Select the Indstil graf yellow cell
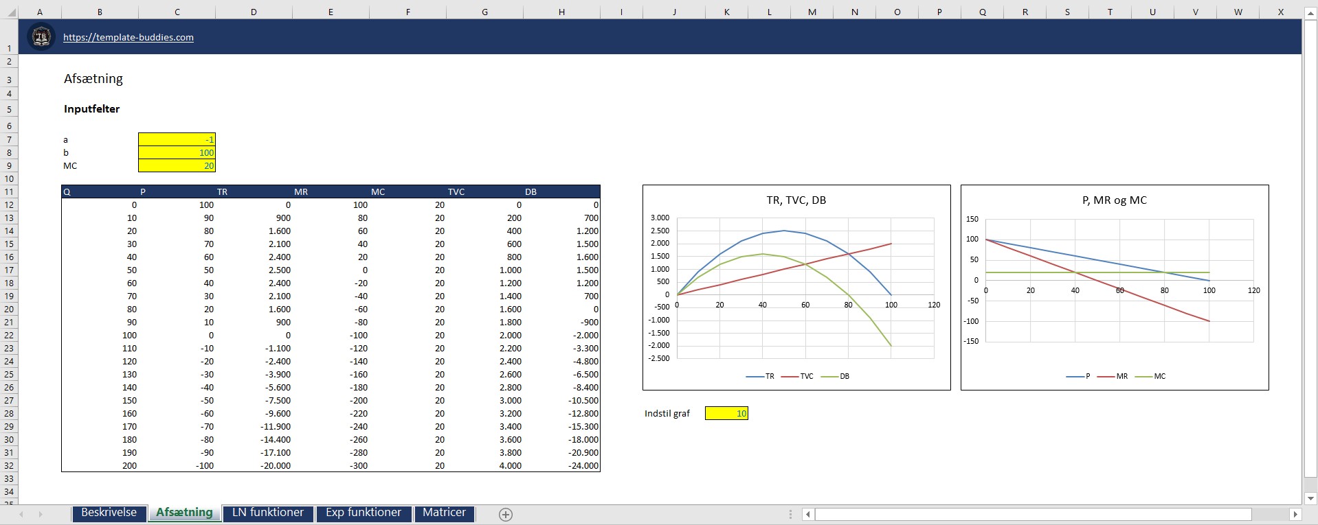Viewport: 1318px width, 525px height. [x=726, y=413]
